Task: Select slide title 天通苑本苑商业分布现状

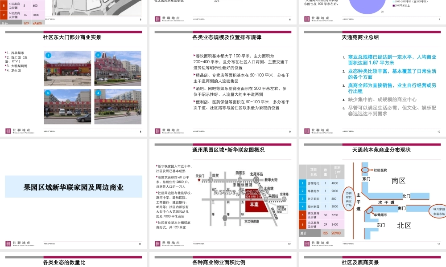Action: (x=381, y=150)
